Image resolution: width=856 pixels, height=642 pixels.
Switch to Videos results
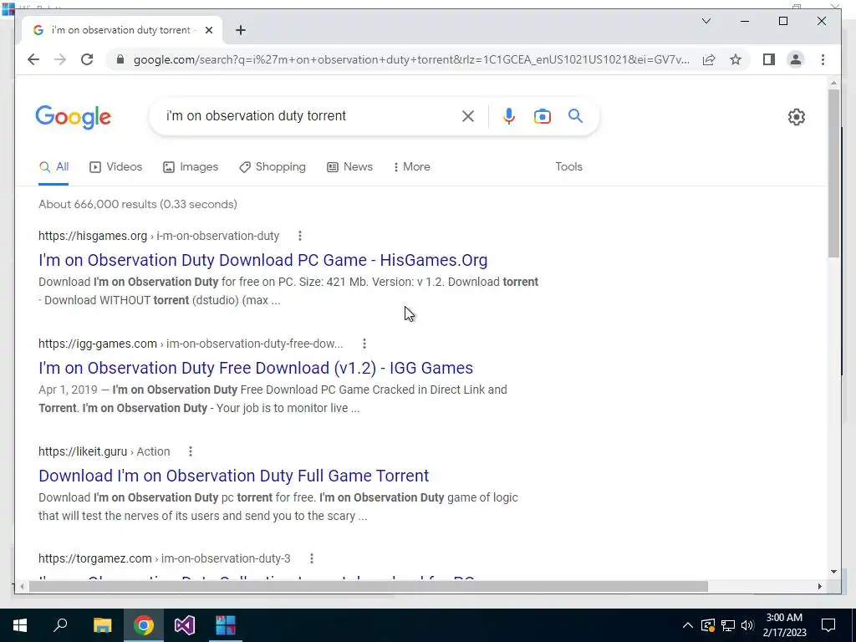tap(115, 167)
